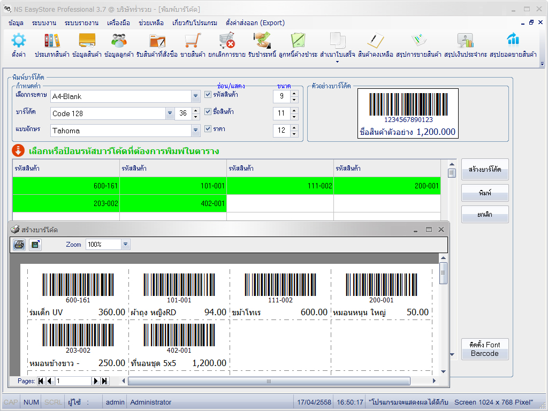548x411 pixels.
Task: Toggle the ราคา show checkbox
Action: pyautogui.click(x=208, y=128)
